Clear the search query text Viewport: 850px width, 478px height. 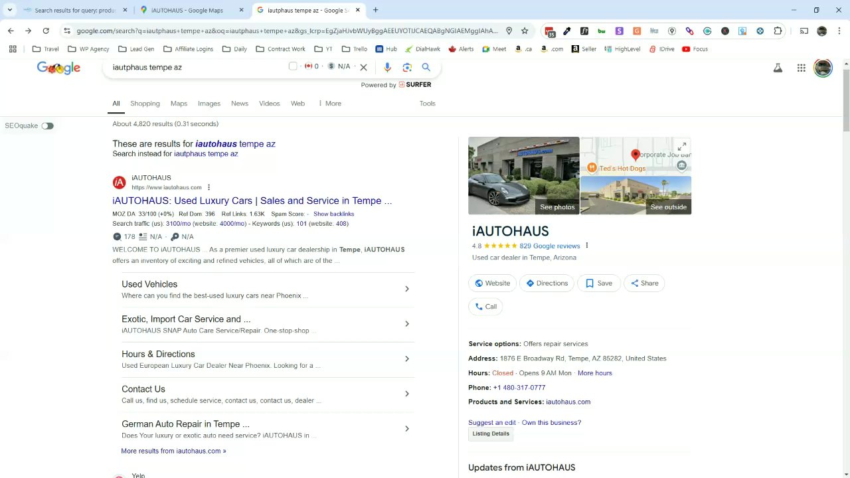363,67
